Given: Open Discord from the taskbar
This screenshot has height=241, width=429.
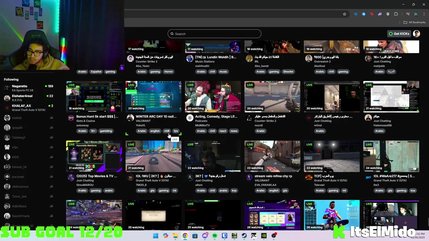Looking at the screenshot, I should tap(205, 236).
